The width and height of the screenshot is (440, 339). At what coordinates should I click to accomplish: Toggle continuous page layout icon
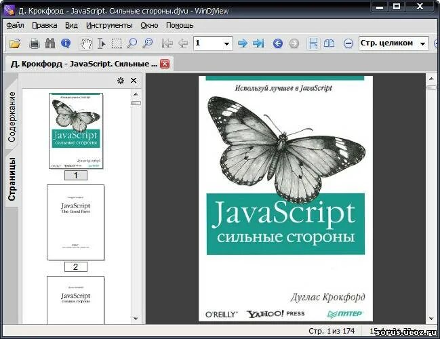click(x=313, y=43)
